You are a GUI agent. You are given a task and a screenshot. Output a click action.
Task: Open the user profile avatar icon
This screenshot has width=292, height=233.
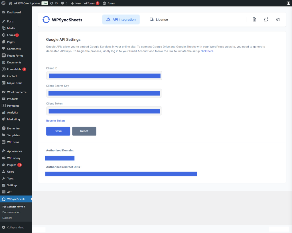pos(289,3)
